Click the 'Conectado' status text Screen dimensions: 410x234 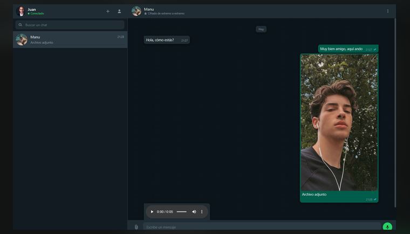click(x=37, y=13)
